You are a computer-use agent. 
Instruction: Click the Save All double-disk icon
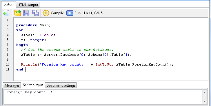coord(35,13)
